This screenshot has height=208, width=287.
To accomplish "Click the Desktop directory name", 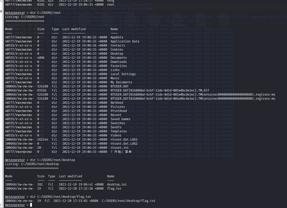I will pos(117,54).
